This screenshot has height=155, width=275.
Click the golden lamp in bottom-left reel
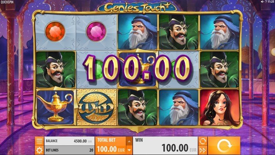click(x=55, y=107)
